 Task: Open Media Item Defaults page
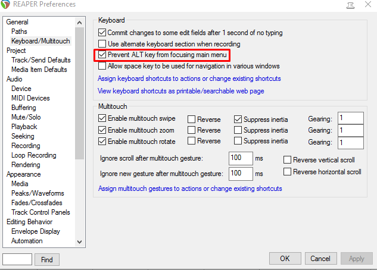pos(39,70)
